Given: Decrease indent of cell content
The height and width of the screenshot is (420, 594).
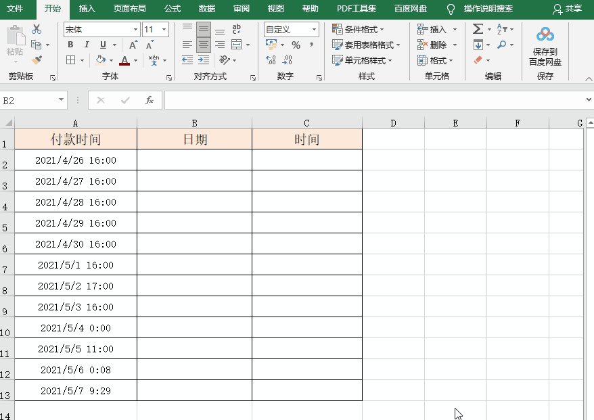Looking at the screenshot, I should (187, 60).
